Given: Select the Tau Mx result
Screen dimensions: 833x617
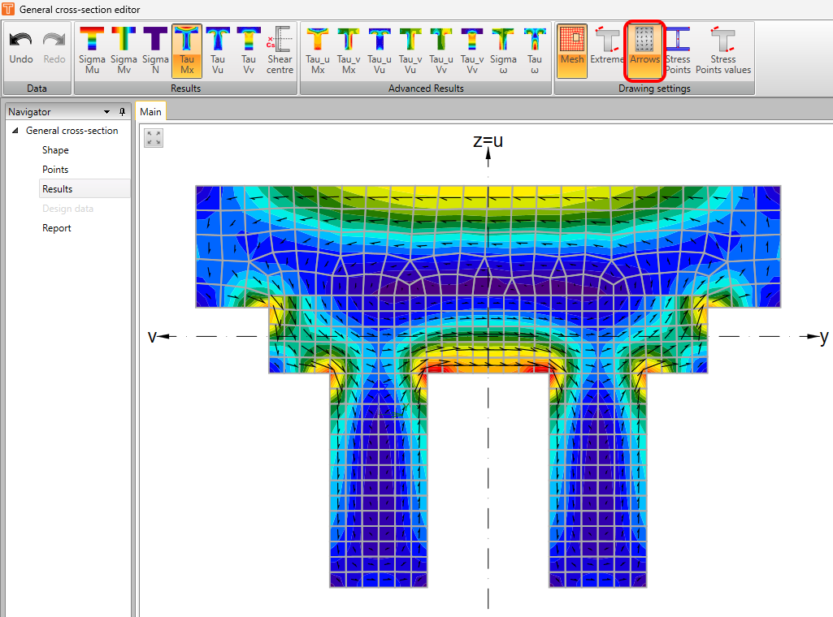Looking at the screenshot, I should coord(187,50).
